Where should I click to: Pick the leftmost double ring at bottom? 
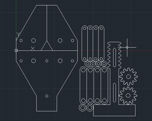[83, 108]
